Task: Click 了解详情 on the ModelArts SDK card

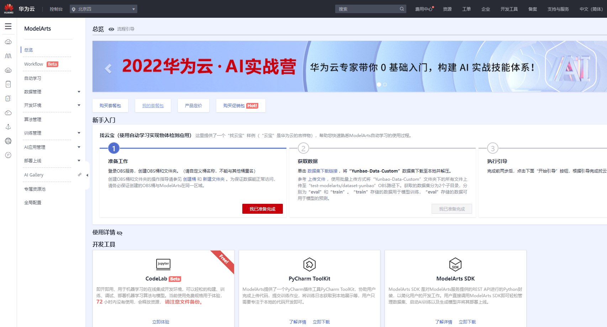Action: coord(444,322)
